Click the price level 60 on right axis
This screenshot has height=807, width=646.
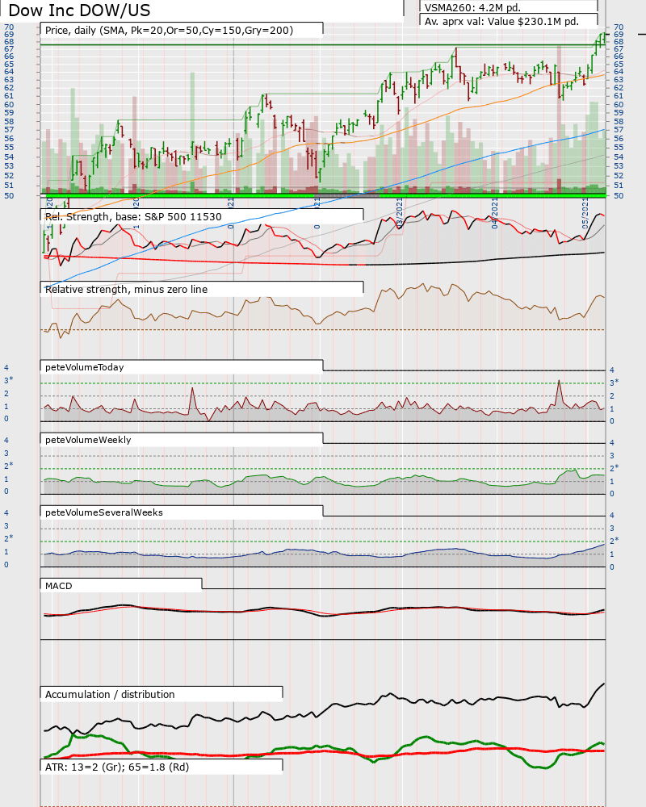[619, 104]
